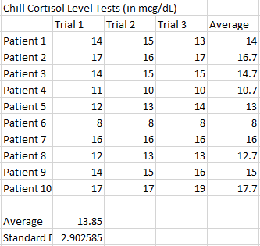
Task: Click the overall average value 13.85
Action: tap(78, 221)
